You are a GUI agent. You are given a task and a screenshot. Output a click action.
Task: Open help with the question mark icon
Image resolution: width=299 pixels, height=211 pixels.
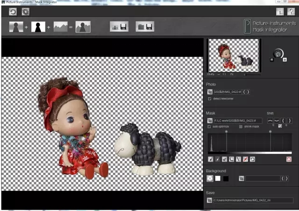coord(291,12)
